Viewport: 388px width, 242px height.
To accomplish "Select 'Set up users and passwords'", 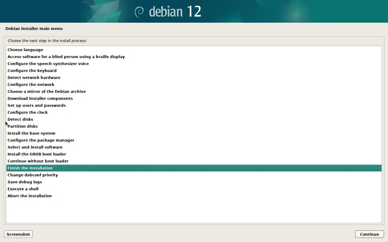I will click(x=194, y=105).
